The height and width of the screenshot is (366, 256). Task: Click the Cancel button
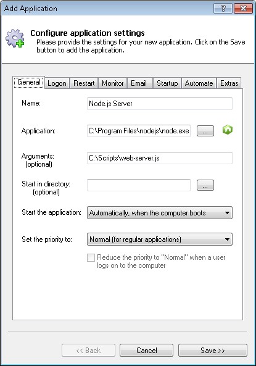(147, 351)
